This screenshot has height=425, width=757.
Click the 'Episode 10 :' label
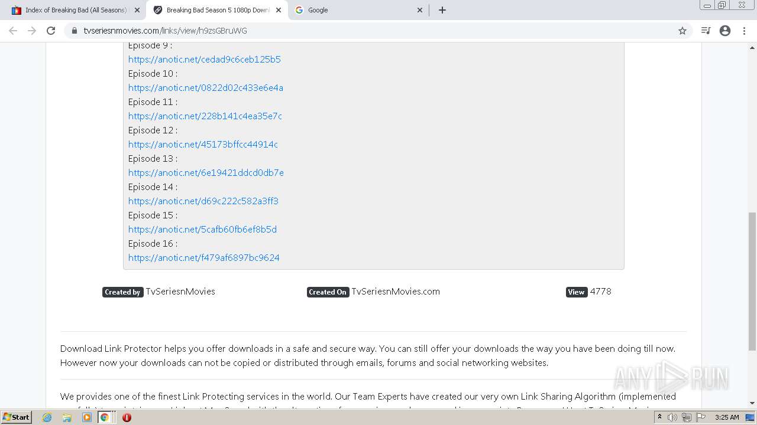pos(153,73)
